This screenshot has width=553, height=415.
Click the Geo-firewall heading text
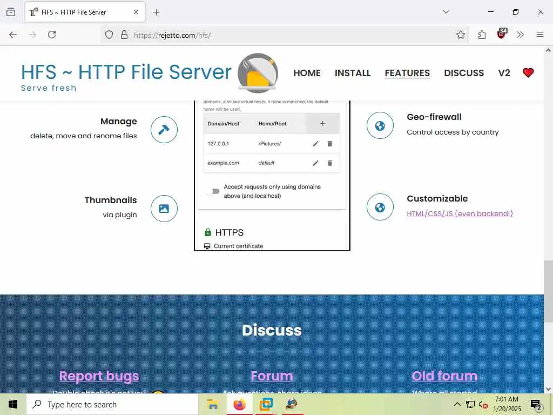(x=434, y=117)
